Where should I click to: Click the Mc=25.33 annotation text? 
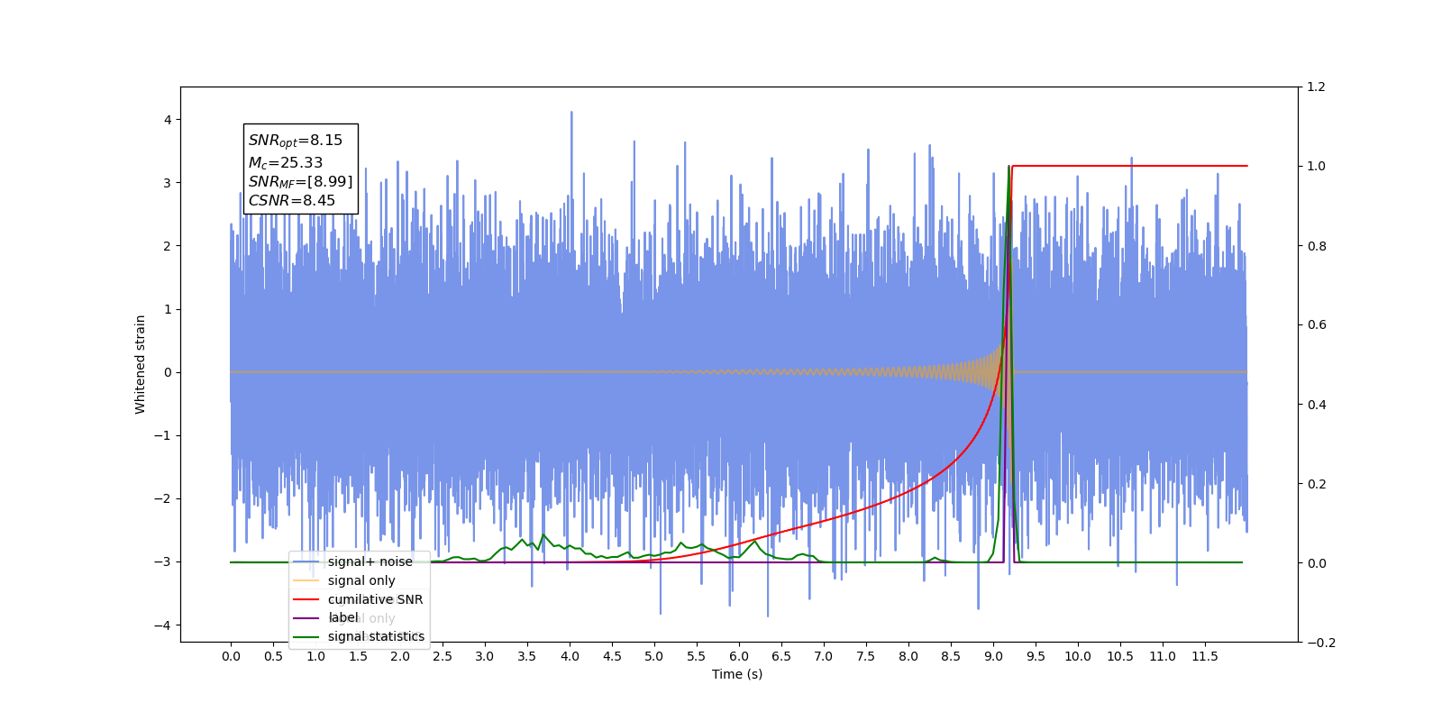(286, 162)
